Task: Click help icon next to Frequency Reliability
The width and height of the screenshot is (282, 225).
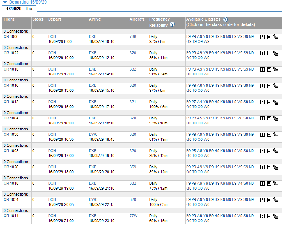Action: pyautogui.click(x=172, y=24)
